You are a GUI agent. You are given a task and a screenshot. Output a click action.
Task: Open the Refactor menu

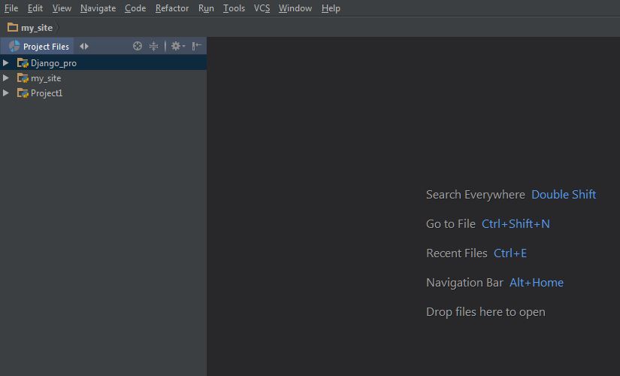click(x=172, y=8)
